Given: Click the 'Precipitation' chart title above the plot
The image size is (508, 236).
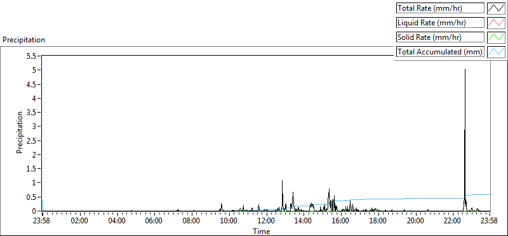Looking at the screenshot, I should pyautogui.click(x=23, y=40).
